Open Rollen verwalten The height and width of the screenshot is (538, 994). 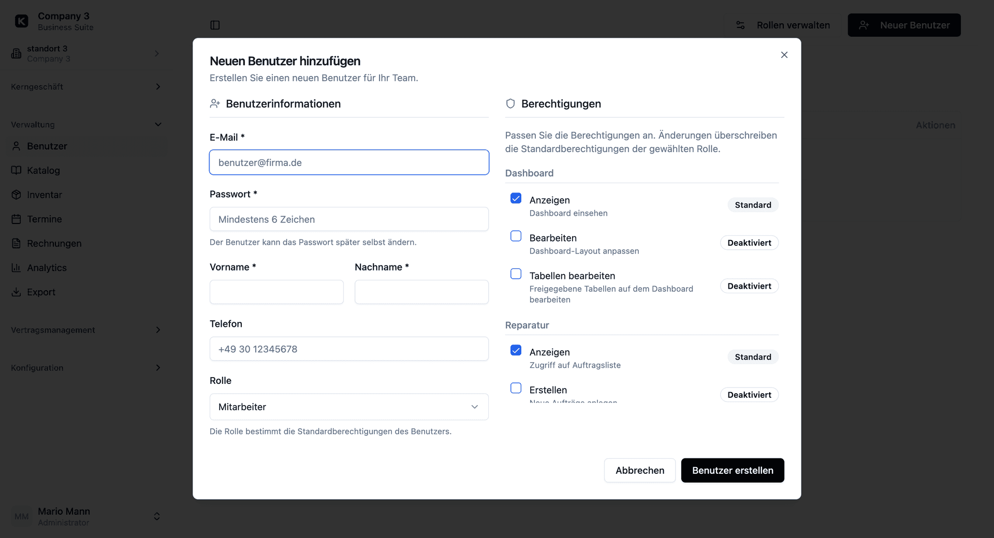(793, 25)
